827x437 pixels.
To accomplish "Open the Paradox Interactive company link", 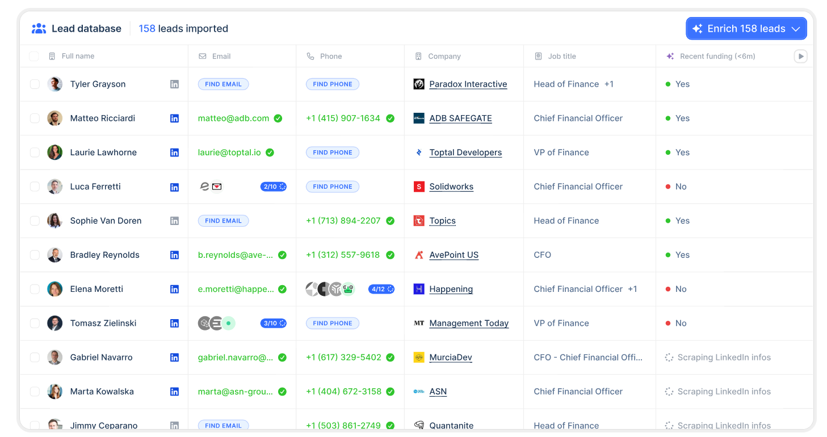I will 468,84.
